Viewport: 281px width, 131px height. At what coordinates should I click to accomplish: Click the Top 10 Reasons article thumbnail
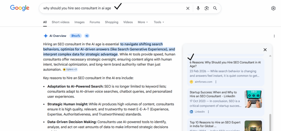[x=253, y=126]
